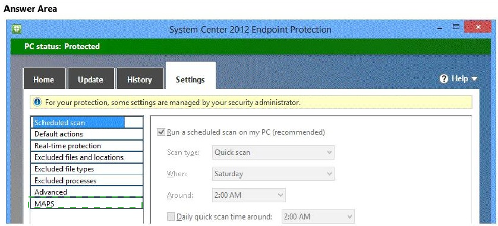This screenshot has width=498, height=226.
Task: Select Real-time protection settings
Action: [86, 146]
